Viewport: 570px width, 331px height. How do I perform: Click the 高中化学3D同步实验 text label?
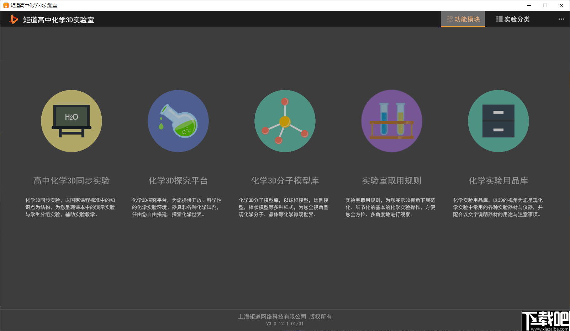72,181
